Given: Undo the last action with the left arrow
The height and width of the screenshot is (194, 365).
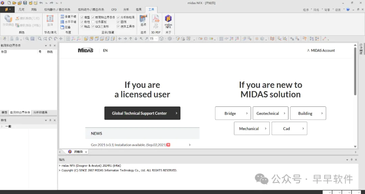Looking at the screenshot, I should click(x=41, y=3).
